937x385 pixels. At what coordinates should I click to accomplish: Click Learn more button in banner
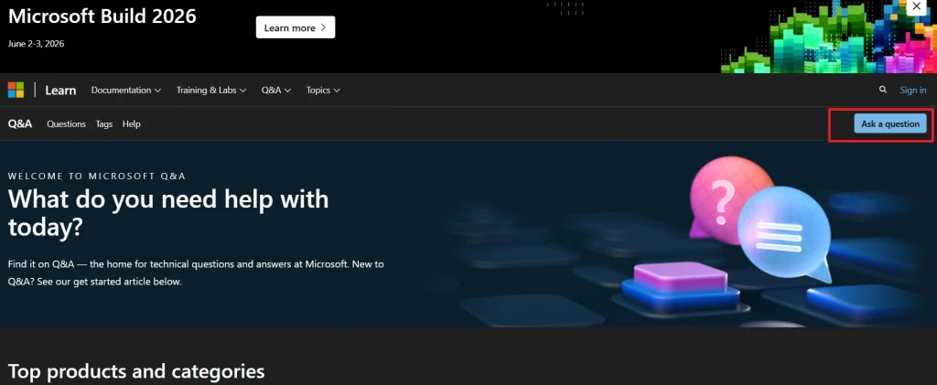point(296,27)
